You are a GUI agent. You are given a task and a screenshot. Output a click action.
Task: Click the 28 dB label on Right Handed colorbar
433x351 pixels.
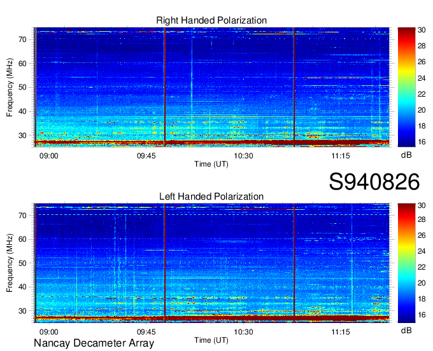[422, 46]
